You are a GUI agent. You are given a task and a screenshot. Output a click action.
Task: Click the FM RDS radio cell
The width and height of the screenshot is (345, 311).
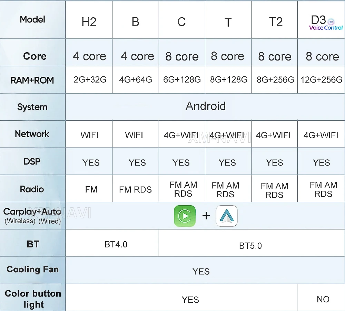pyautogui.click(x=135, y=190)
